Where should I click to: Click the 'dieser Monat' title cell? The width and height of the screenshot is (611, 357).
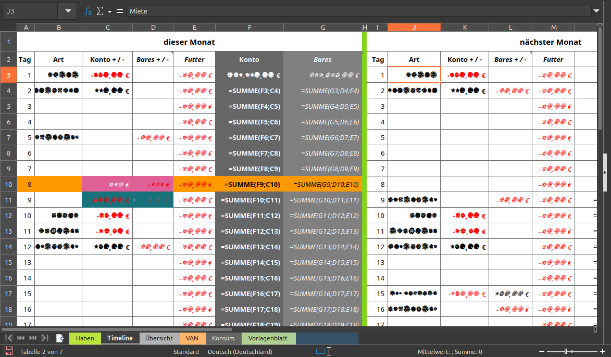[190, 42]
